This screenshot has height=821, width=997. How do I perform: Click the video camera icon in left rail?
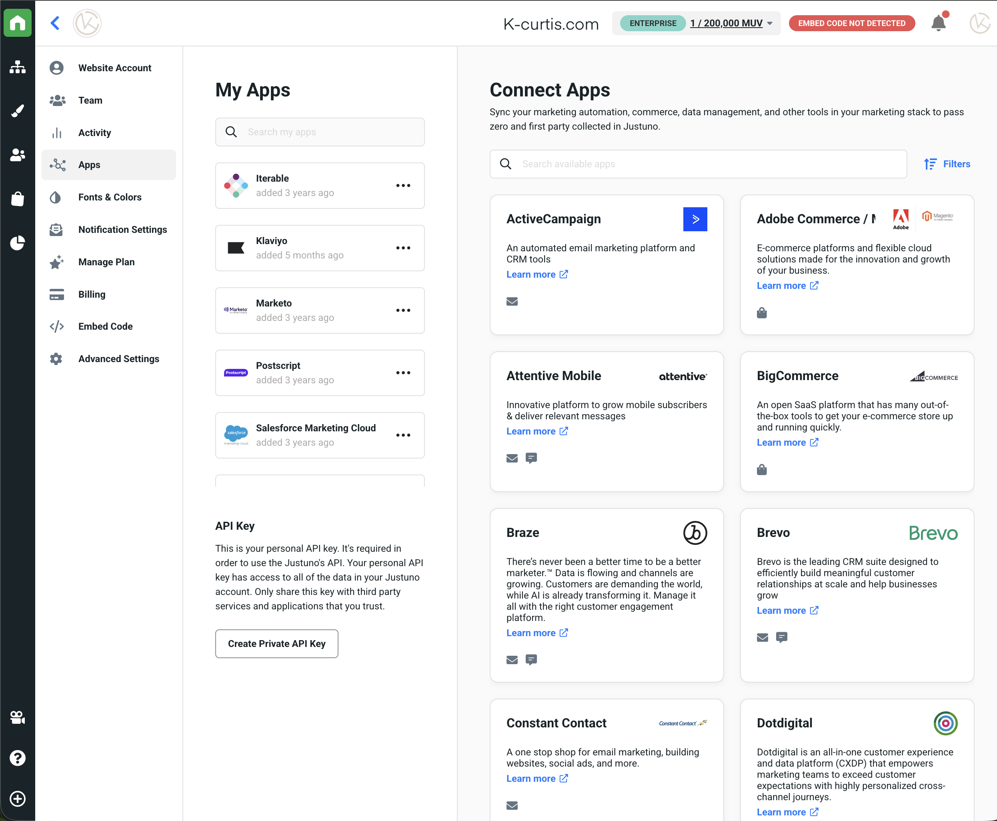[x=18, y=717]
